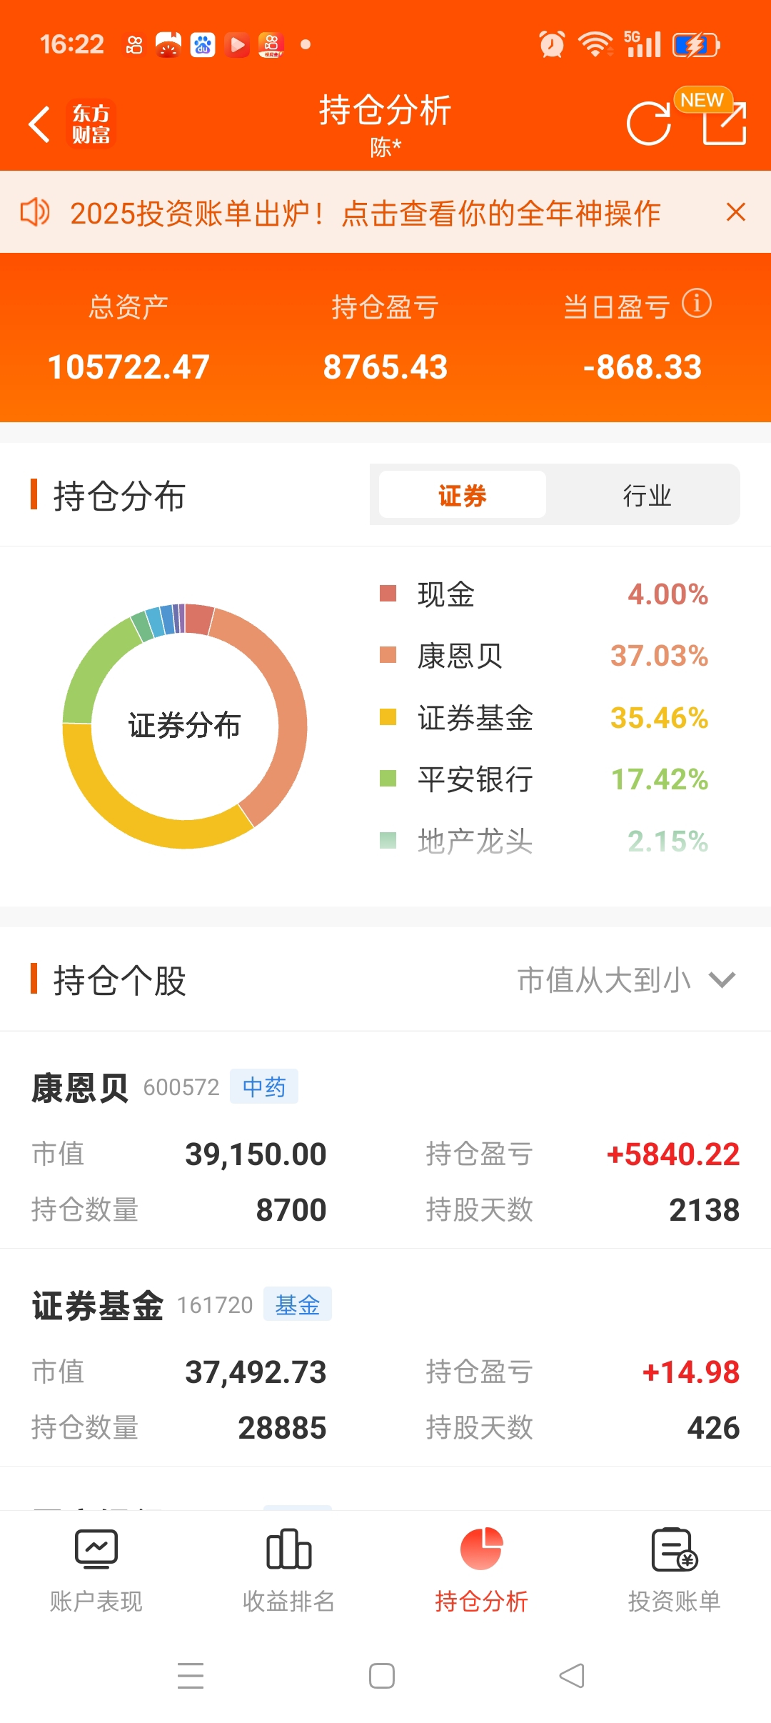Tap the Wi-Fi status bar icon
Viewport: 771px width, 1723px height.
pos(595,44)
